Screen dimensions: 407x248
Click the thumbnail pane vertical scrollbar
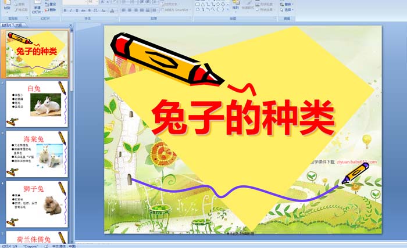click(x=72, y=135)
